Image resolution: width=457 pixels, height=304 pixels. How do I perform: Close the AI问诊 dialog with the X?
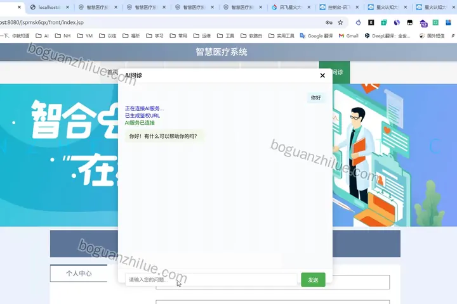[322, 75]
